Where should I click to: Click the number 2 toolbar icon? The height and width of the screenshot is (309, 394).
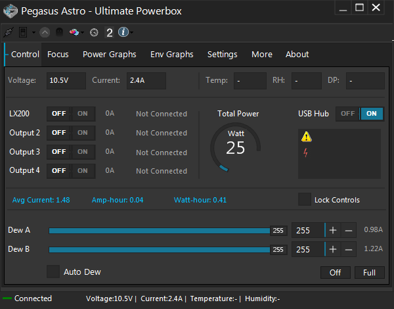pyautogui.click(x=109, y=33)
